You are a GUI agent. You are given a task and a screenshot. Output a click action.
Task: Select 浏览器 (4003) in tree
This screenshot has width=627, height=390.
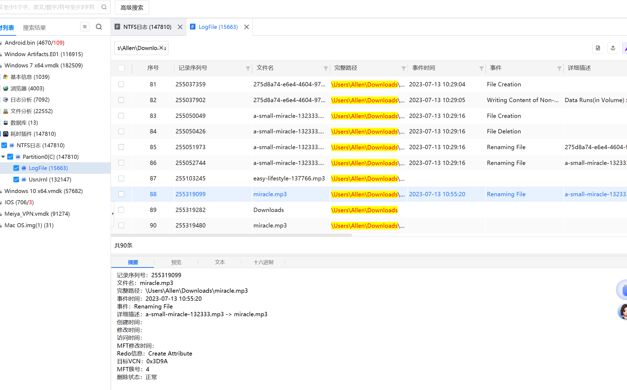(27, 88)
